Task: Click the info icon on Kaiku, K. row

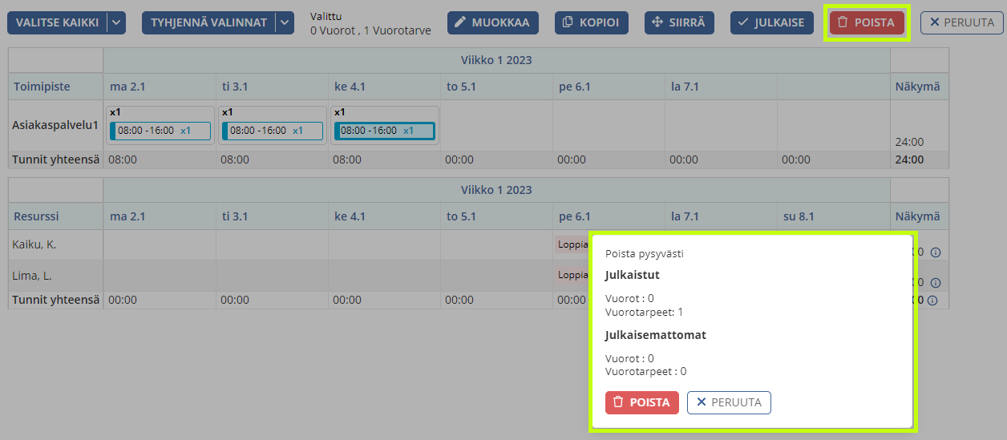Action: pos(935,252)
